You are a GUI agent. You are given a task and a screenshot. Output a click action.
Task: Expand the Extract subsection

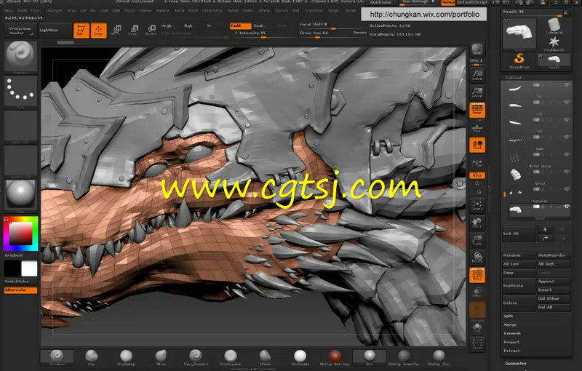511,351
